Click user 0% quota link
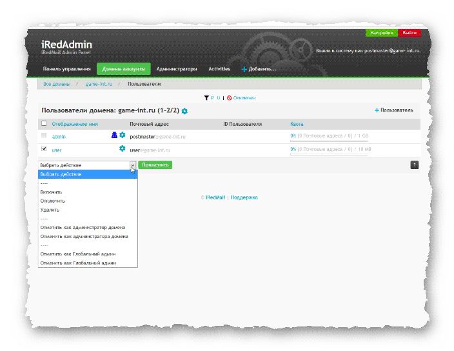454x351 pixels. click(293, 149)
